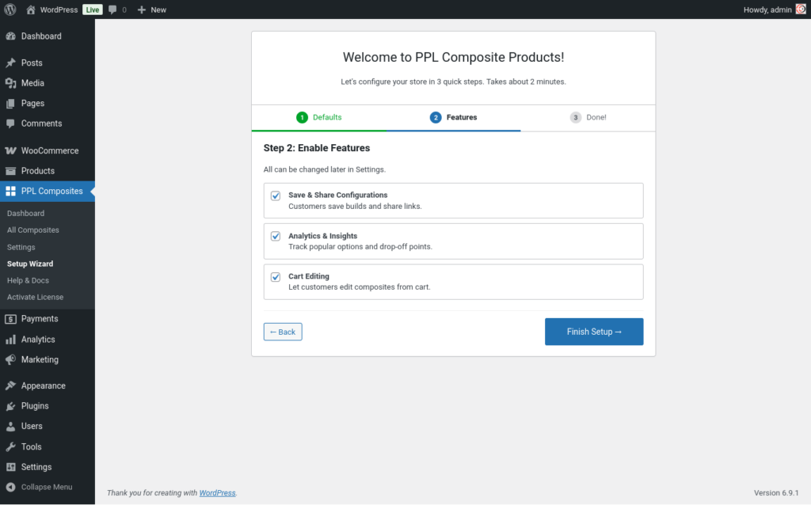The height and width of the screenshot is (505, 811).
Task: Select the Done! step tab
Action: (588, 117)
